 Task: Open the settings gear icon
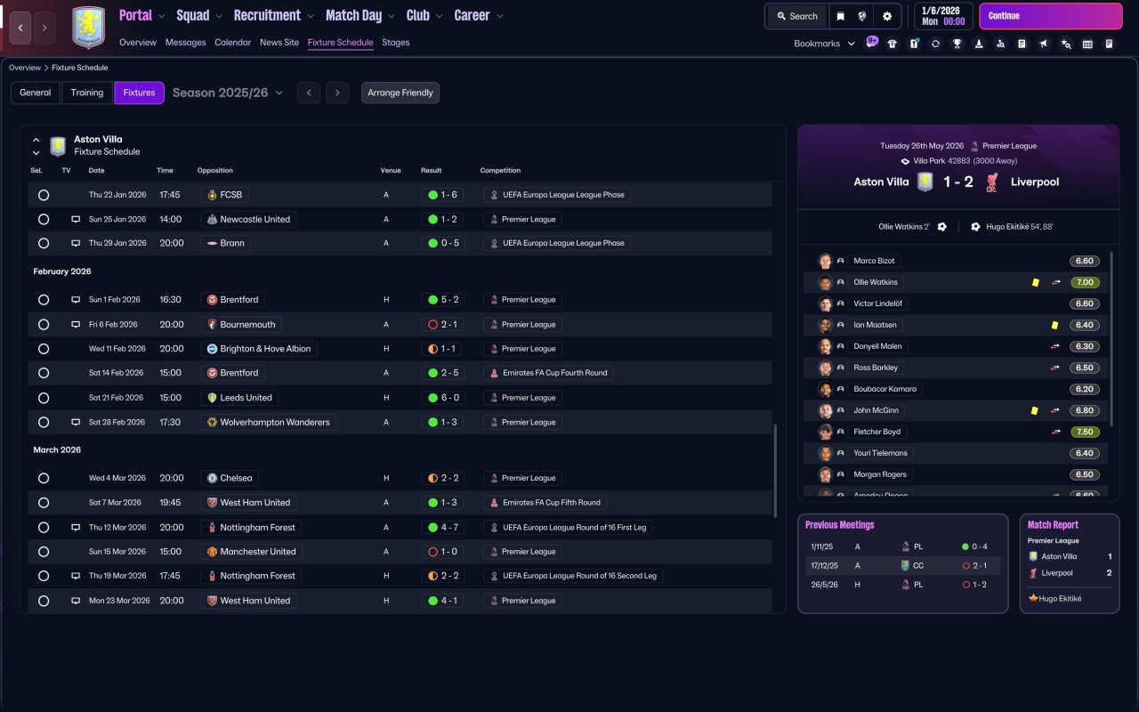pos(887,16)
